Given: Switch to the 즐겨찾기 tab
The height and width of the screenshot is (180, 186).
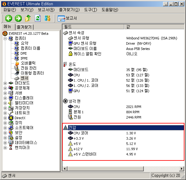Looking at the screenshot, I should tap(24, 27).
